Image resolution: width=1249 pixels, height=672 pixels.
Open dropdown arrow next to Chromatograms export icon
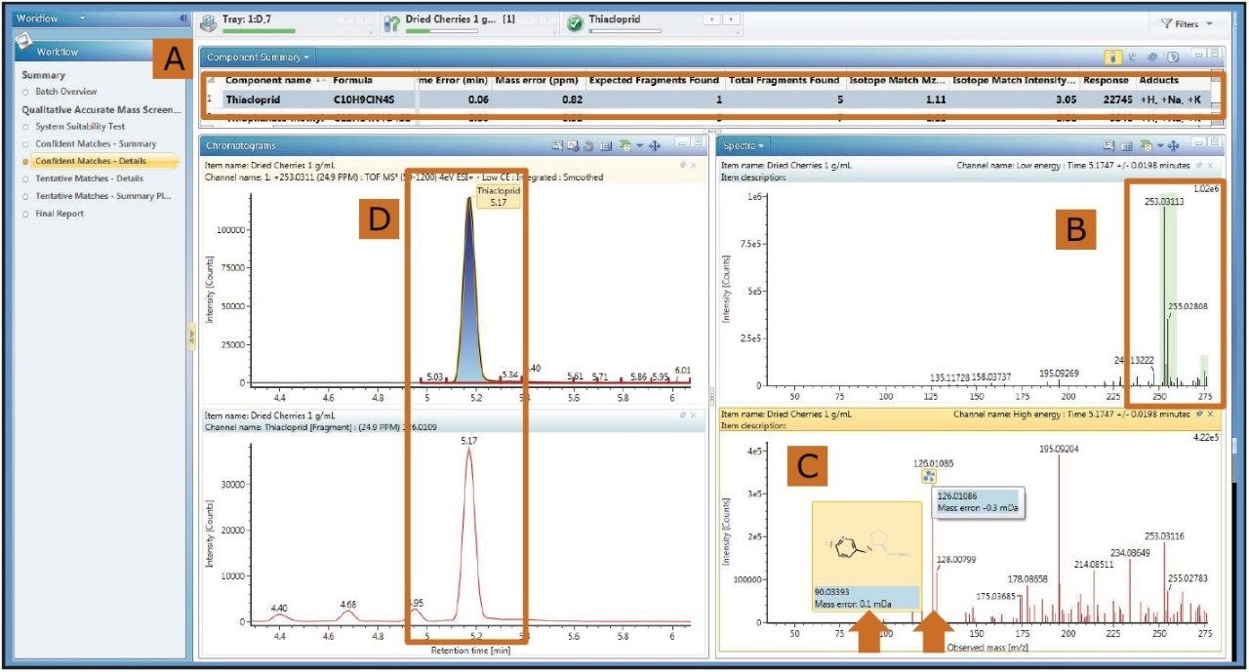pyautogui.click(x=638, y=145)
